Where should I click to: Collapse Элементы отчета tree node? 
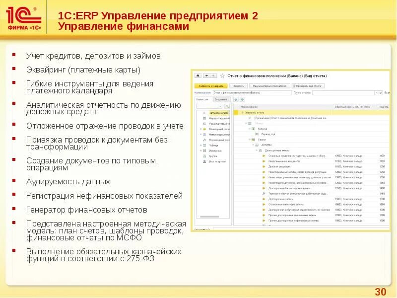point(242,113)
